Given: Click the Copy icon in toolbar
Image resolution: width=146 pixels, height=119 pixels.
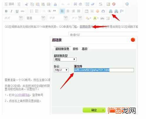Looking at the screenshot, I should [32, 4].
